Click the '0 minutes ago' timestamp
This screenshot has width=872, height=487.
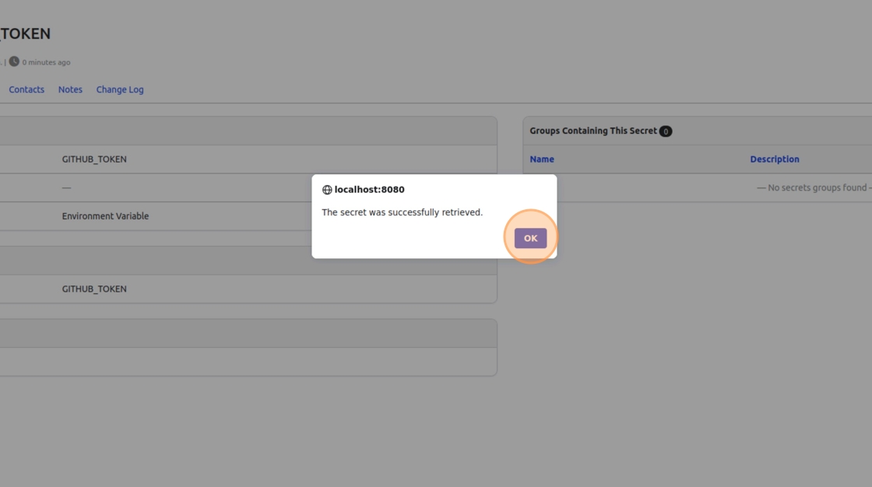pos(46,62)
